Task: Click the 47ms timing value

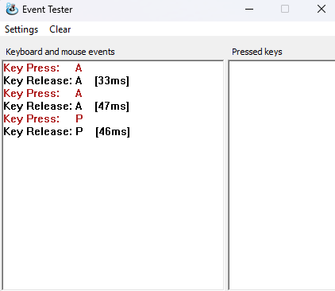Action: coord(112,107)
